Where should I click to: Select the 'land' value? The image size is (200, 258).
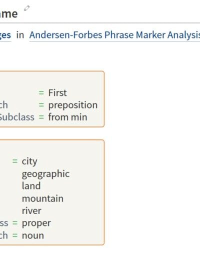[31, 186]
